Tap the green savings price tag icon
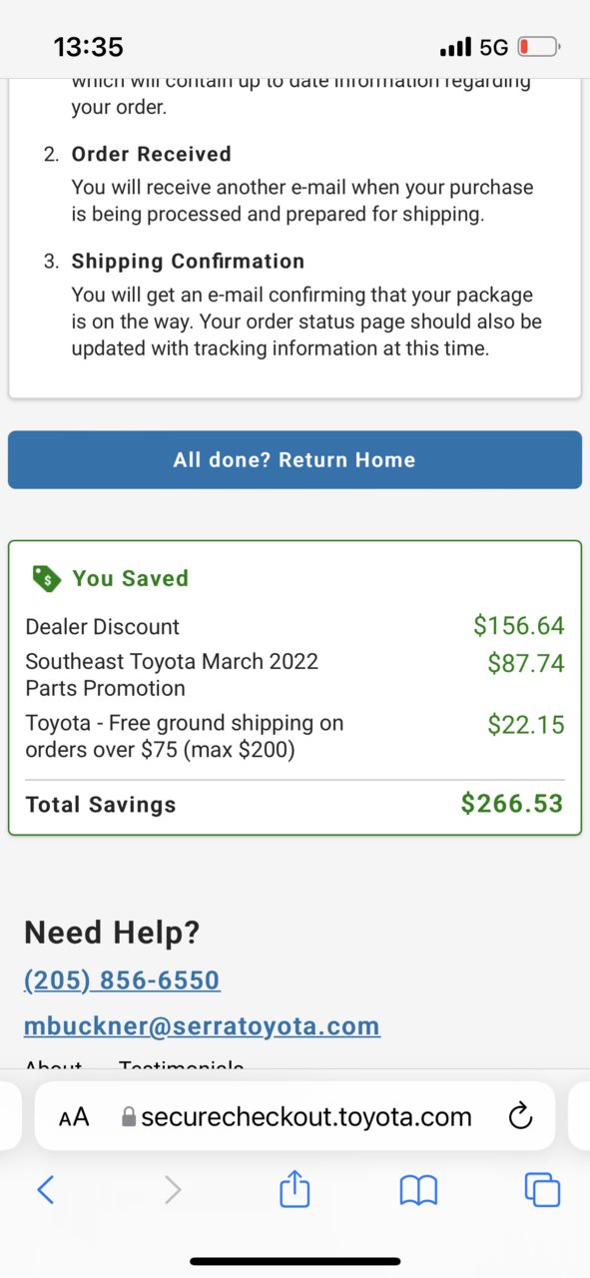Viewport: 590px width, 1278px height. (x=46, y=578)
